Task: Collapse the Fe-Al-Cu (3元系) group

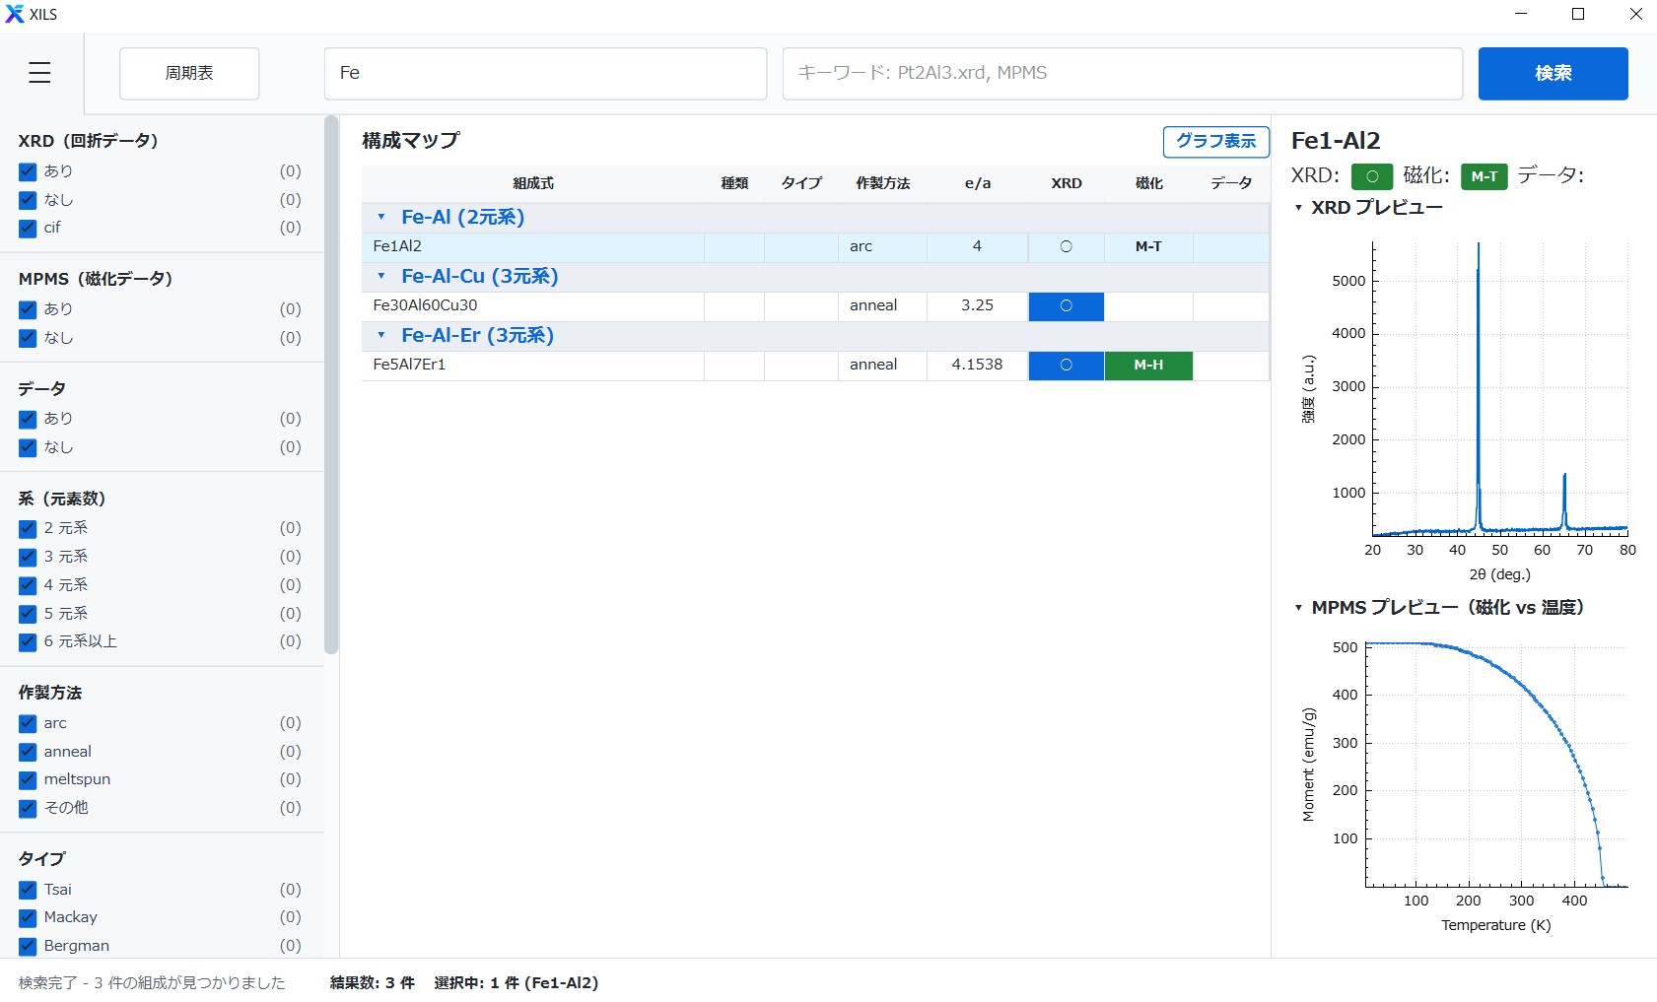Action: click(381, 276)
